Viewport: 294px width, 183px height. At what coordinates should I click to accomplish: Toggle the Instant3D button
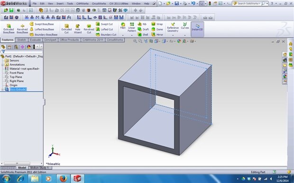197,29
